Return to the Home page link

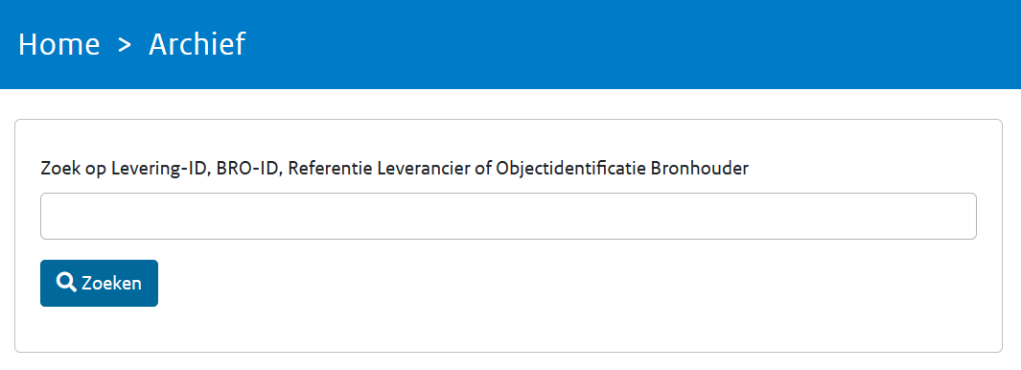click(59, 44)
